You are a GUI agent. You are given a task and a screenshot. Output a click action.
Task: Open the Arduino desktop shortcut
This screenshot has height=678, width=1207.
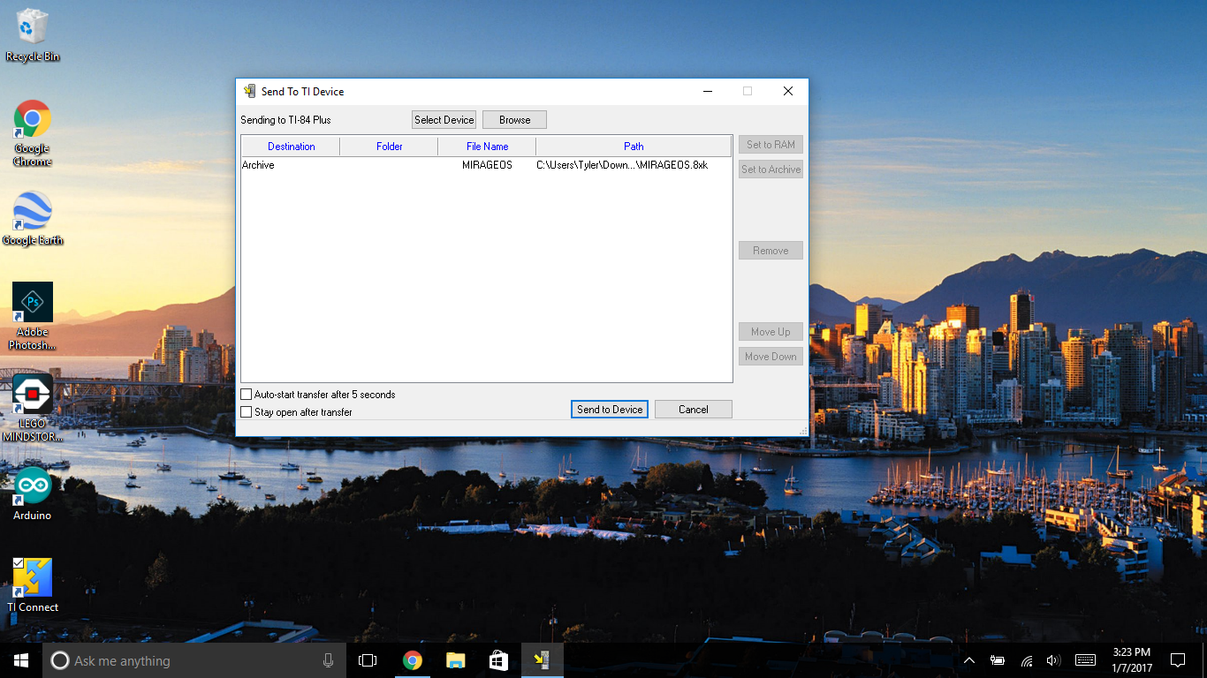[33, 493]
